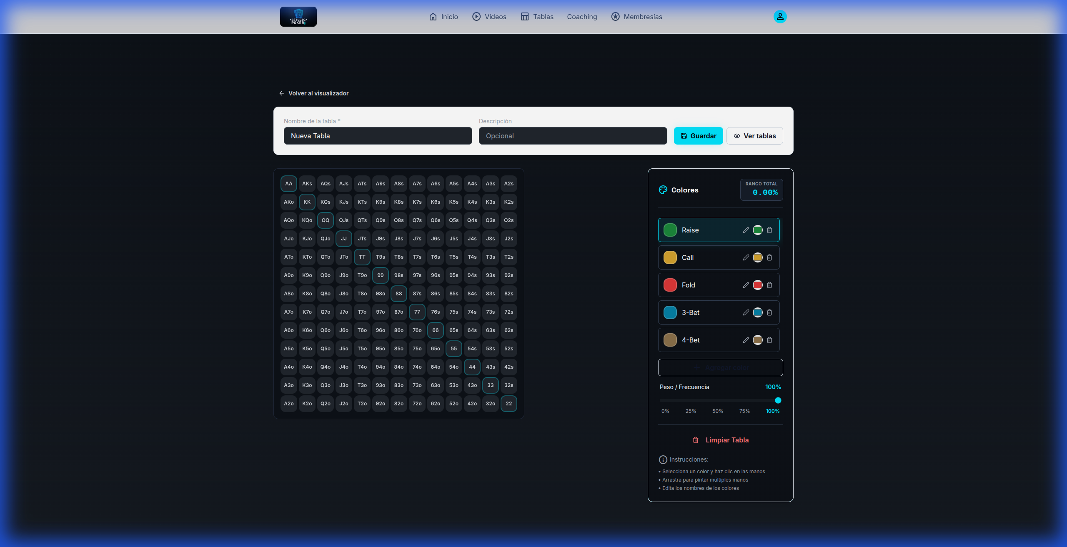1067x547 pixels.
Task: Click the info icon next to Instrucciones
Action: pos(663,460)
